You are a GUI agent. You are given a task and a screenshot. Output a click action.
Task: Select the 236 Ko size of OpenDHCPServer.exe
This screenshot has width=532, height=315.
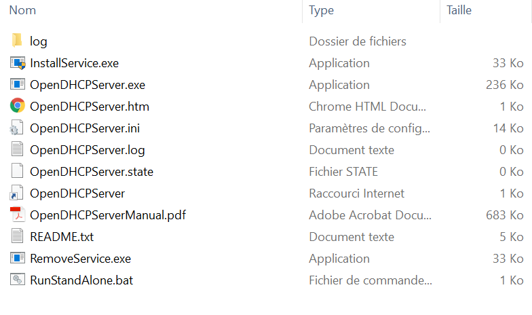tap(505, 85)
